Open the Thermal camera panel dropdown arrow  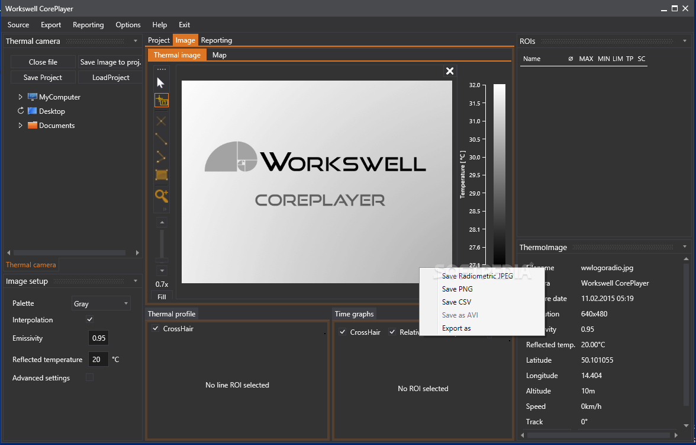pyautogui.click(x=136, y=41)
